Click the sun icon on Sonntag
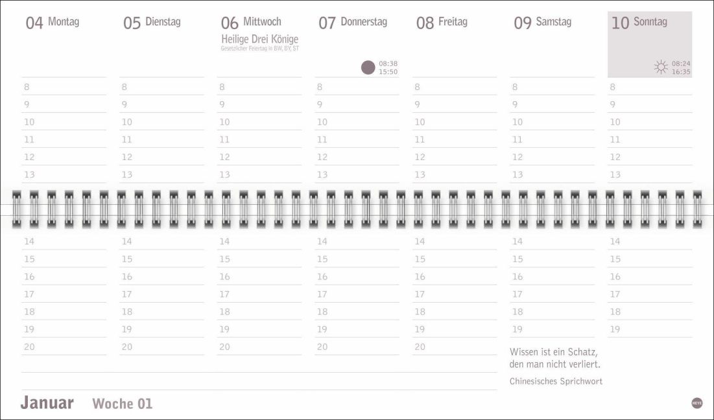This screenshot has height=420, width=714. click(661, 67)
